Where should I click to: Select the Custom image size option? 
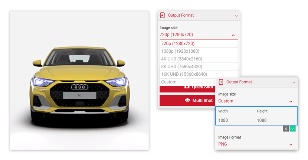point(188,82)
